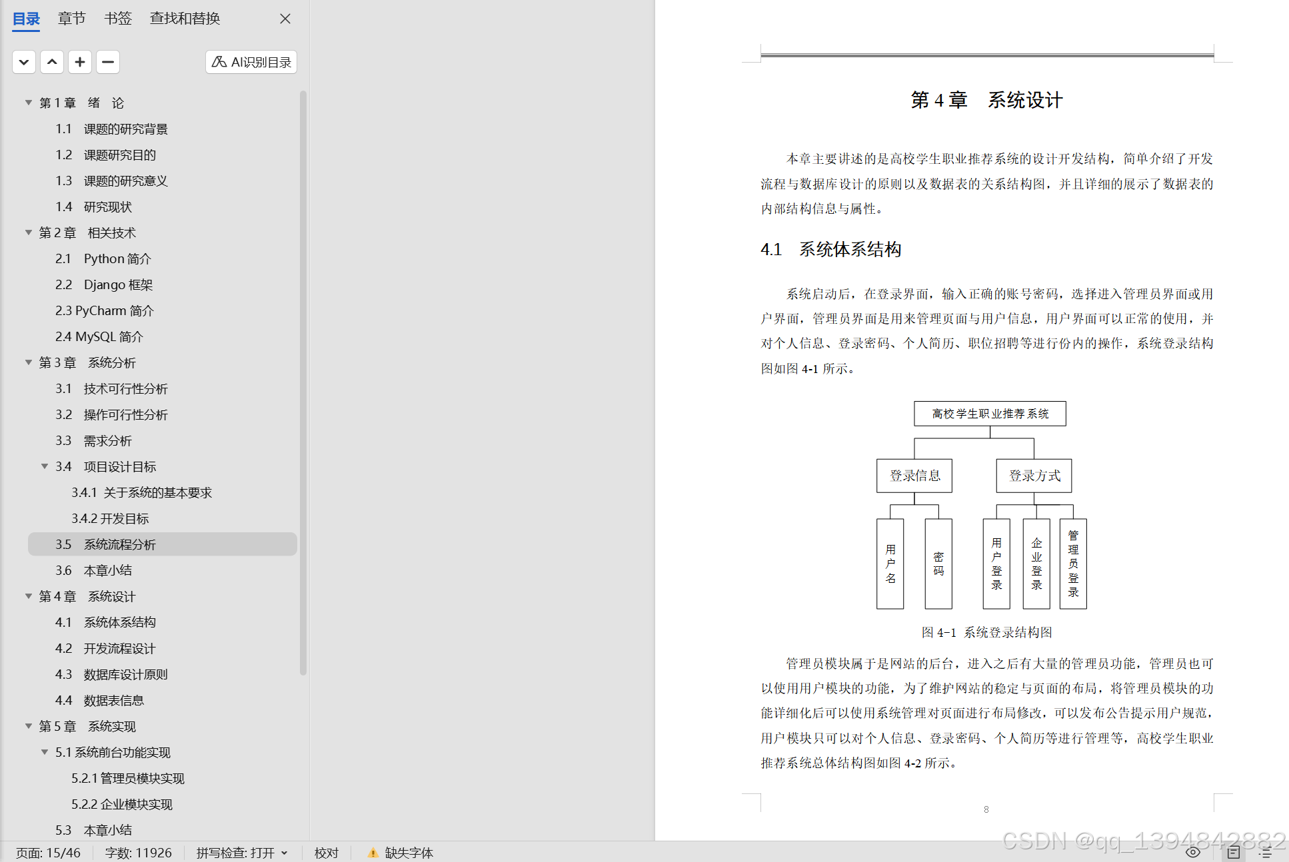Collapse the 5.1 系统前台功能实现 node
Image resolution: width=1289 pixels, height=862 pixels.
point(45,752)
